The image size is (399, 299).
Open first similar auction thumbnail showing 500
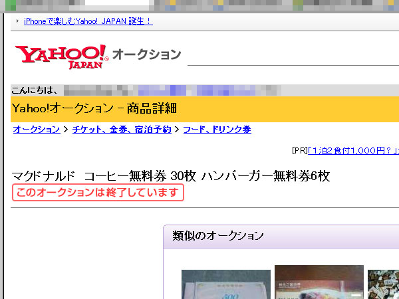226,284
